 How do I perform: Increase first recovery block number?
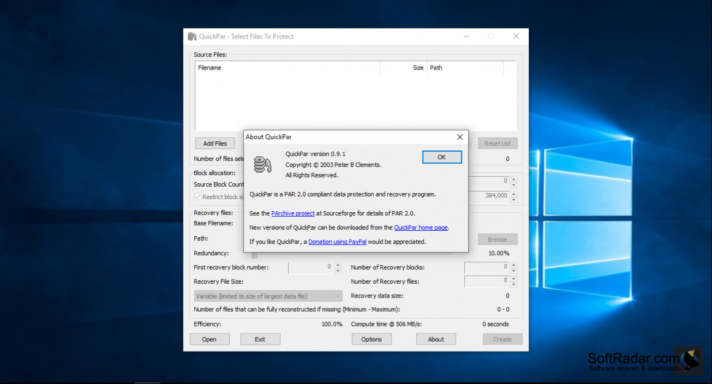tap(338, 265)
